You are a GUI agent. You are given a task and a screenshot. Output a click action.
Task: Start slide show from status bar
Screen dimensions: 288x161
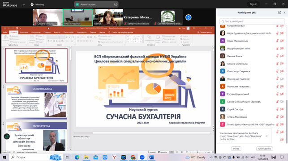coord(187,152)
